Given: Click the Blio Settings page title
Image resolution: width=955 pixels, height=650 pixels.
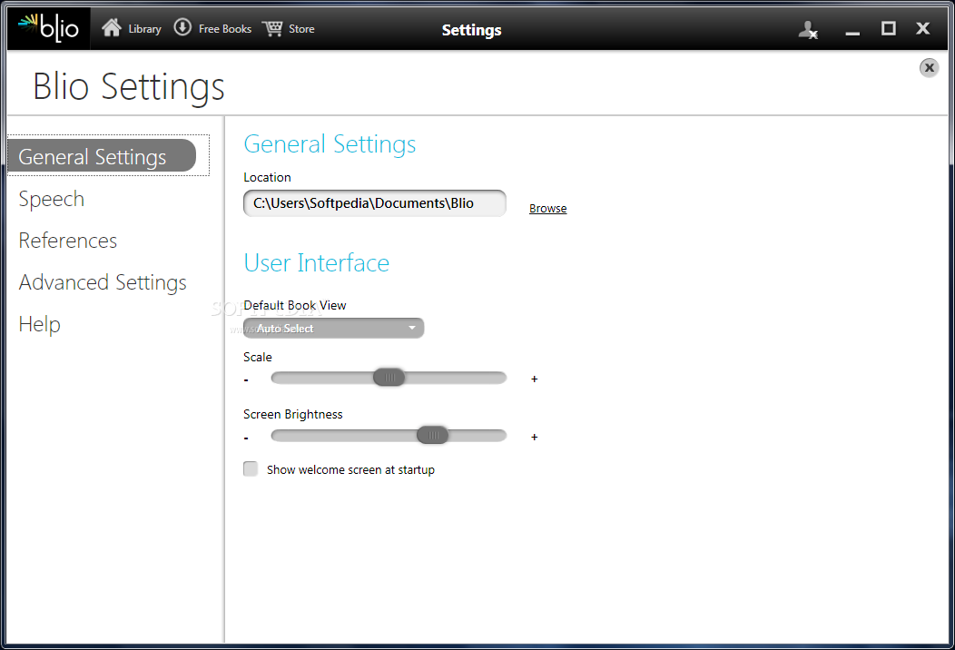Looking at the screenshot, I should coord(129,86).
